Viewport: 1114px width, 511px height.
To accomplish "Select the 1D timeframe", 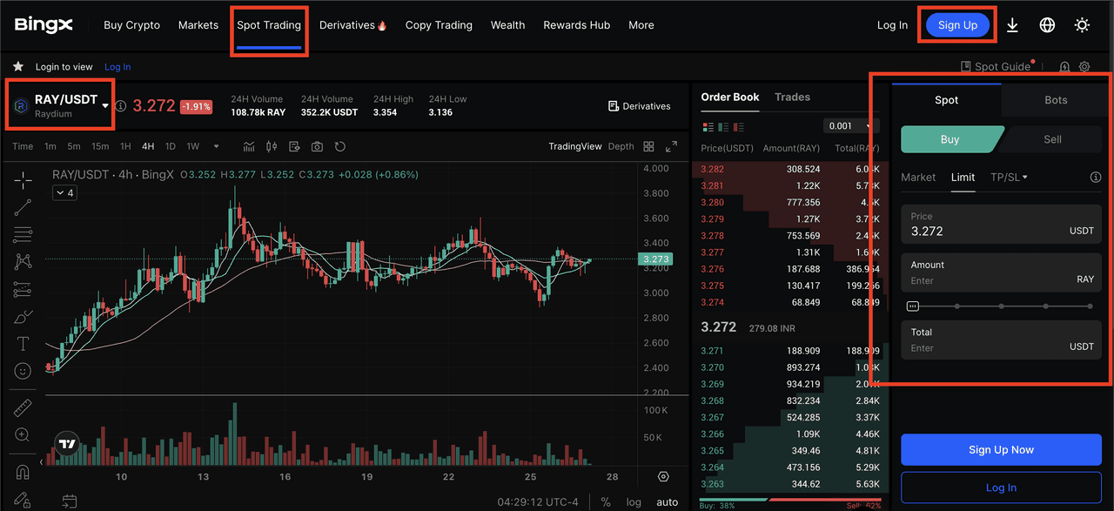I will (171, 146).
